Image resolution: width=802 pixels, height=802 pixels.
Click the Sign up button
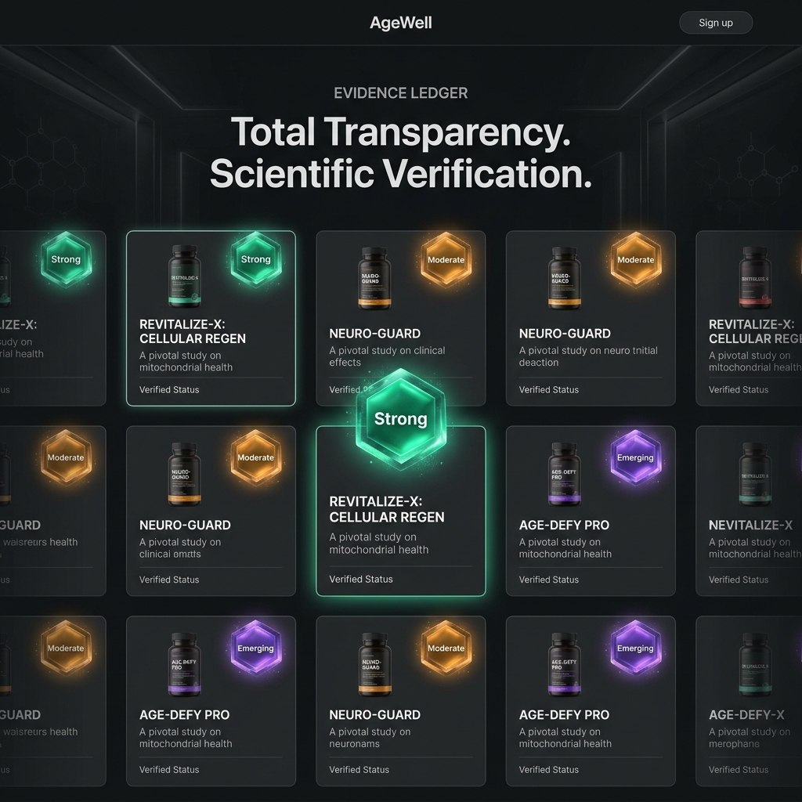tap(715, 23)
